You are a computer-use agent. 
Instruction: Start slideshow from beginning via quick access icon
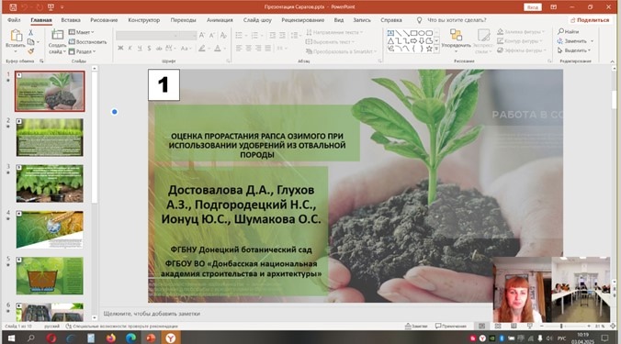(x=51, y=7)
